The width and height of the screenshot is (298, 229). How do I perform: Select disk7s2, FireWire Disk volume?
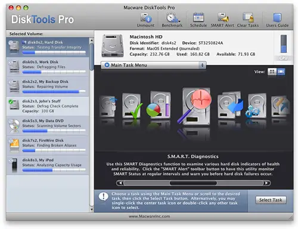coord(48,146)
